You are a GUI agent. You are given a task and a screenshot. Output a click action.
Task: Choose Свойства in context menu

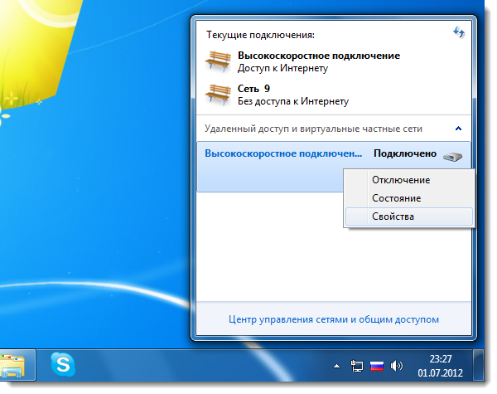coord(409,216)
